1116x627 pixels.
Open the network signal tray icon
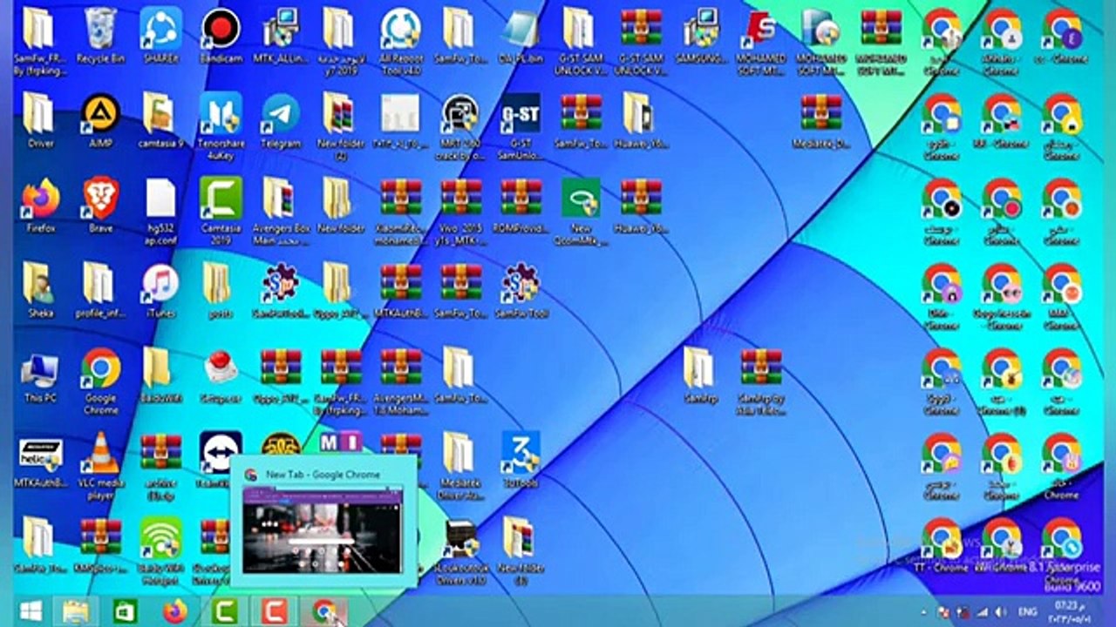click(983, 611)
